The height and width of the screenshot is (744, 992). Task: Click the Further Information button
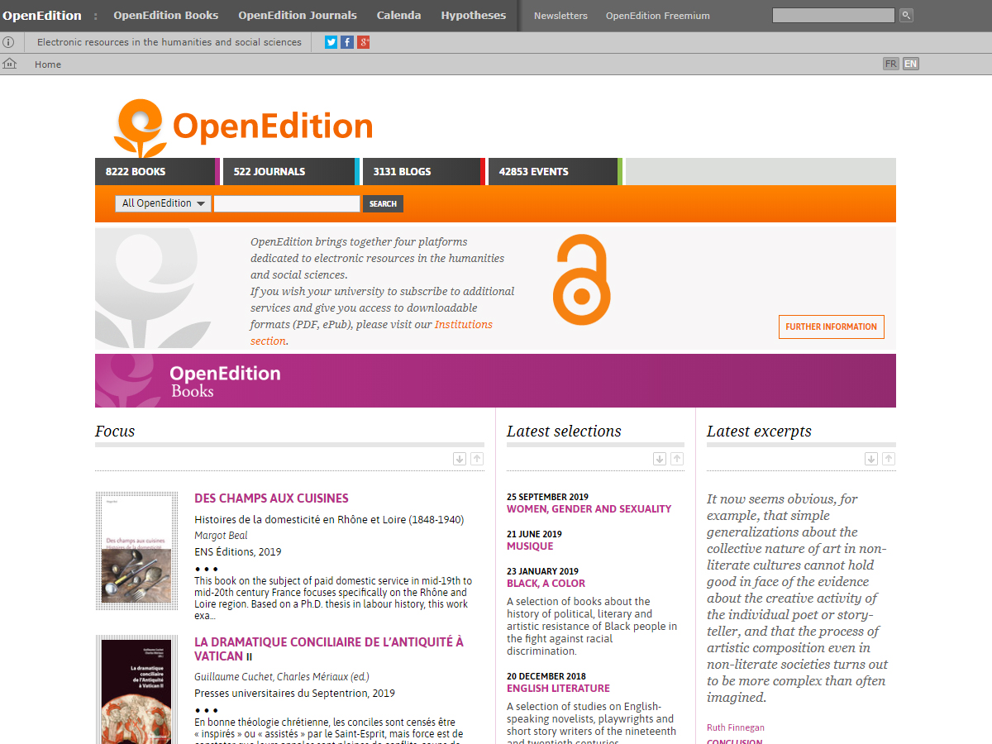[831, 327]
